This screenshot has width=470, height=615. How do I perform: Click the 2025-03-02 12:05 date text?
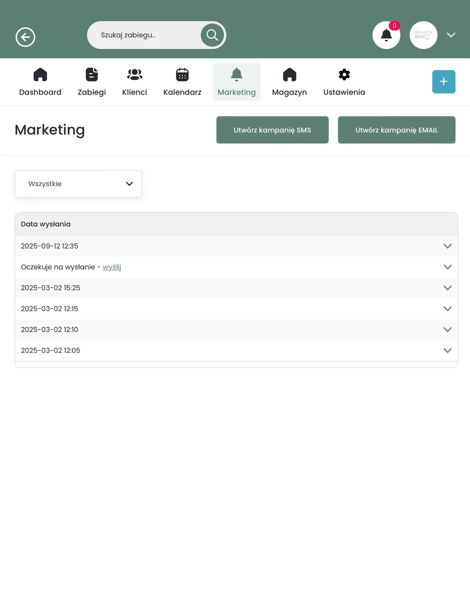[x=50, y=351]
